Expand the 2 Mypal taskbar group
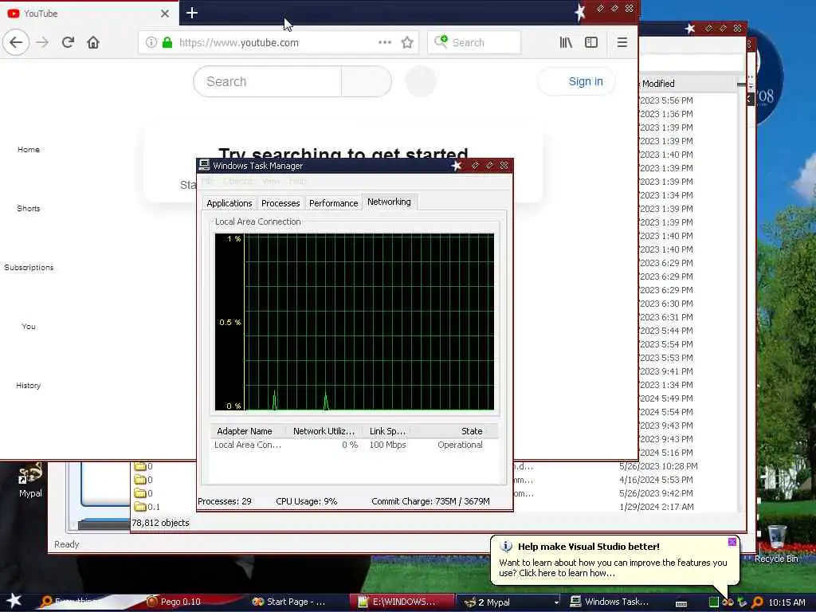 point(511,602)
